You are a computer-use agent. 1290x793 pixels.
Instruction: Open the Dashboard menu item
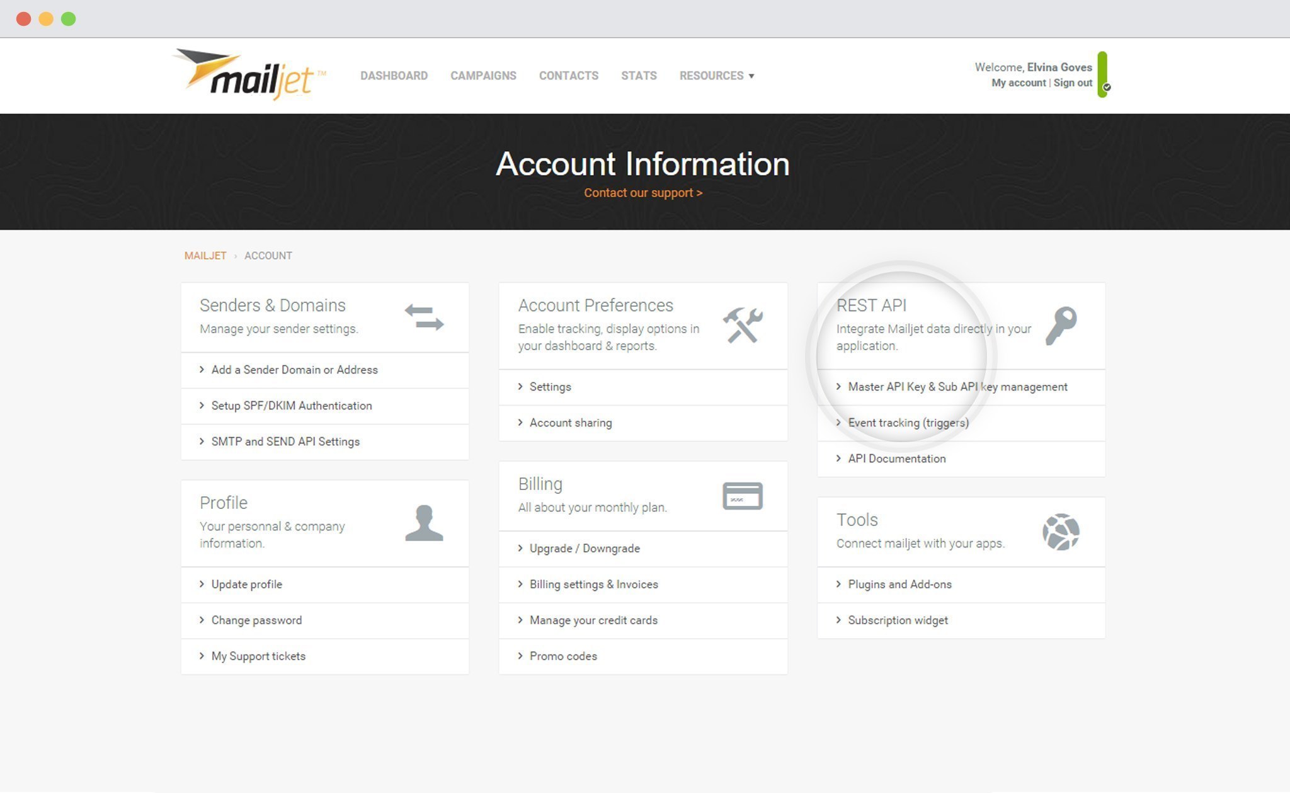point(394,76)
